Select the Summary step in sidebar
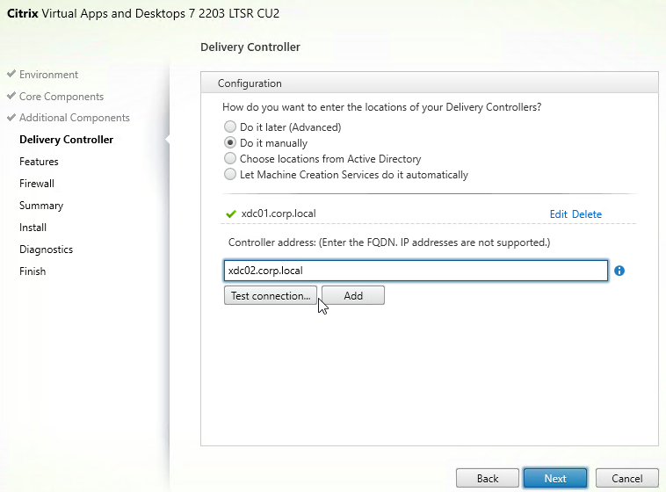The image size is (666, 492). click(x=41, y=206)
